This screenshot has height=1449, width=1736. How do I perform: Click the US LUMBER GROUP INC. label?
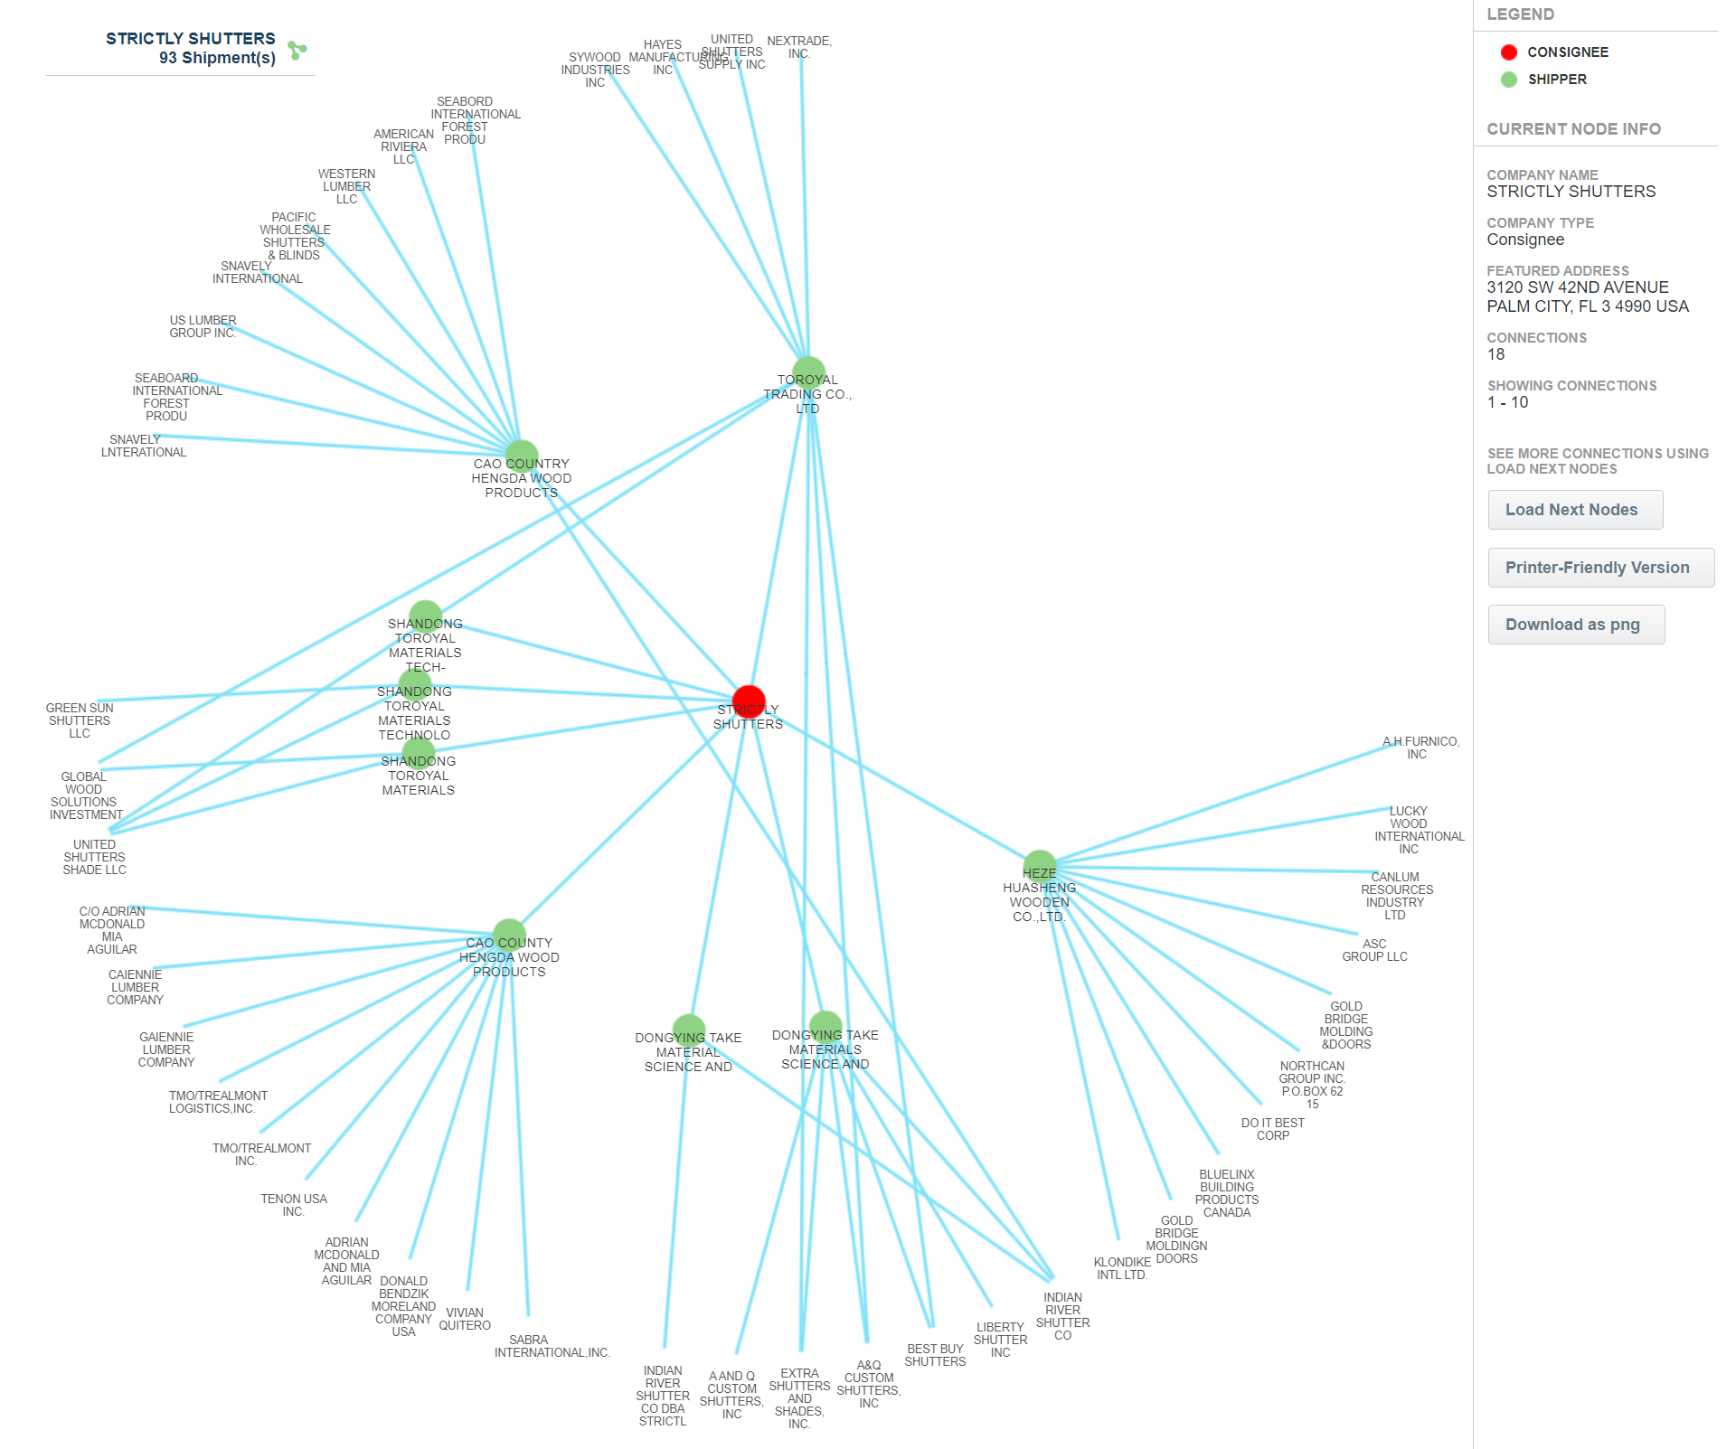203,326
